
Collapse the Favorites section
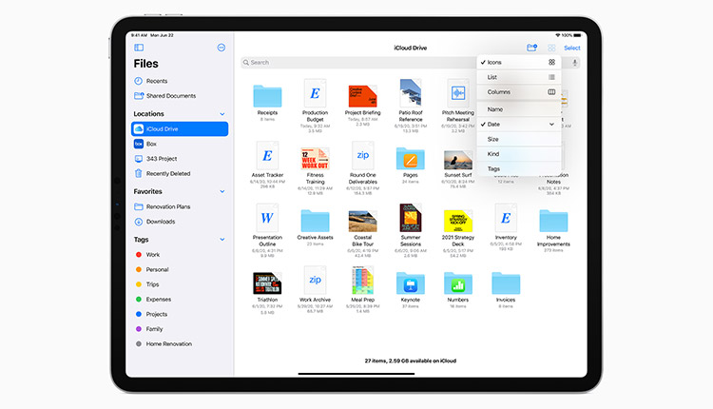pyautogui.click(x=222, y=191)
